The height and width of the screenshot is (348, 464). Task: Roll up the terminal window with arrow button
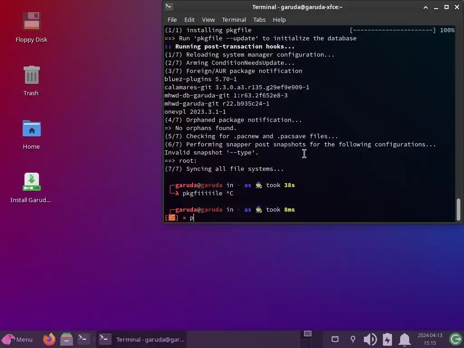click(x=425, y=7)
